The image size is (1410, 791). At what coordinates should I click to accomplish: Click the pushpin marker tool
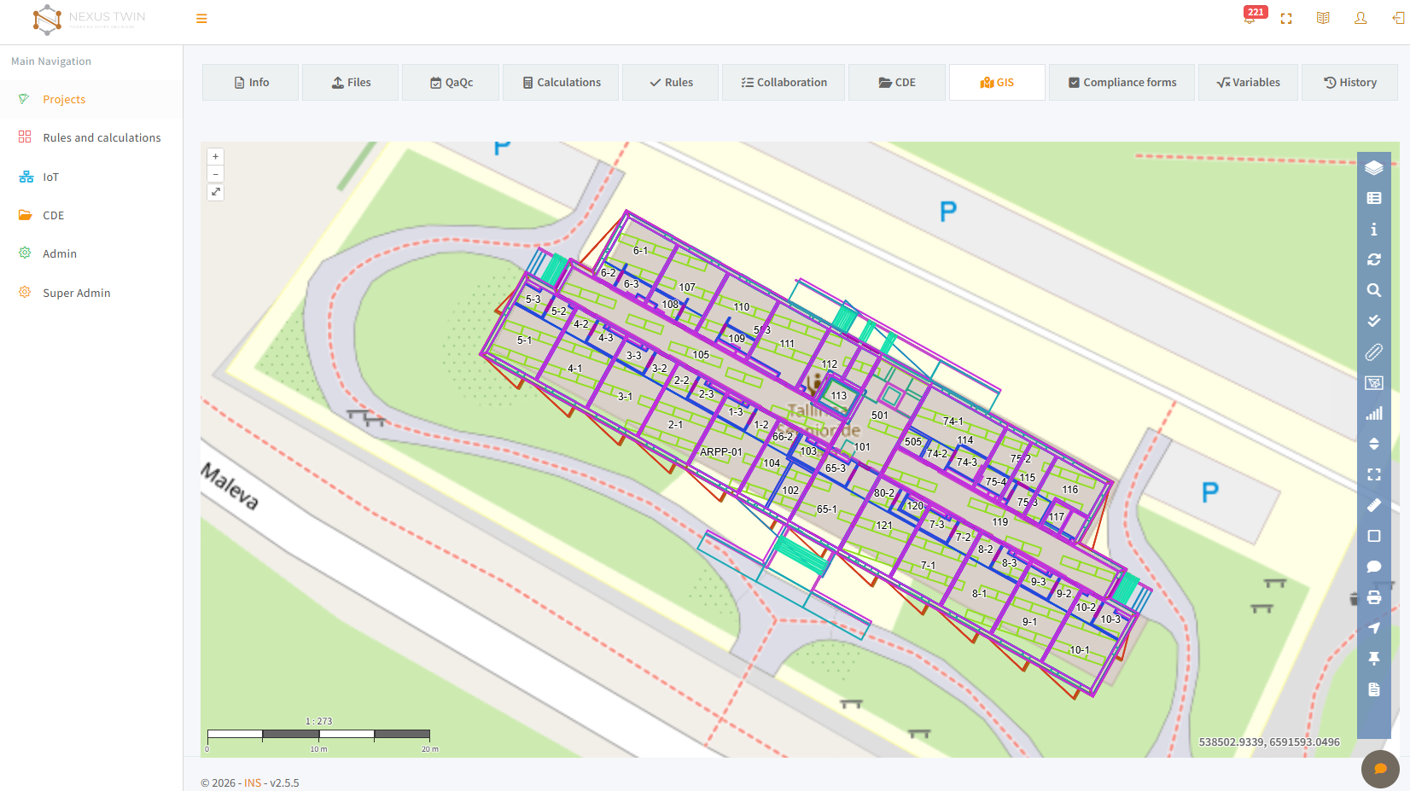pos(1373,659)
